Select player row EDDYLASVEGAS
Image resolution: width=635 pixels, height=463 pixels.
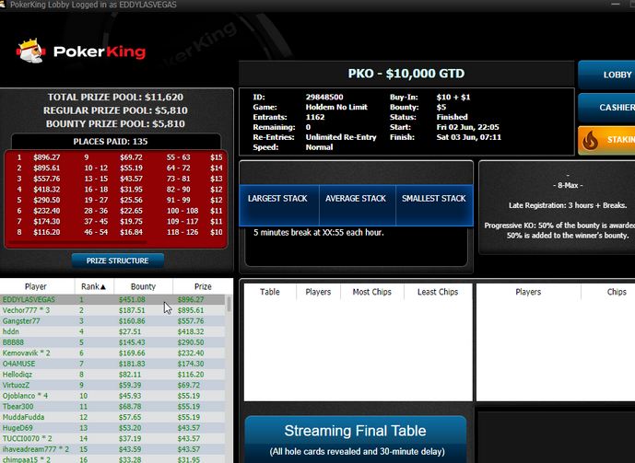pyautogui.click(x=112, y=300)
